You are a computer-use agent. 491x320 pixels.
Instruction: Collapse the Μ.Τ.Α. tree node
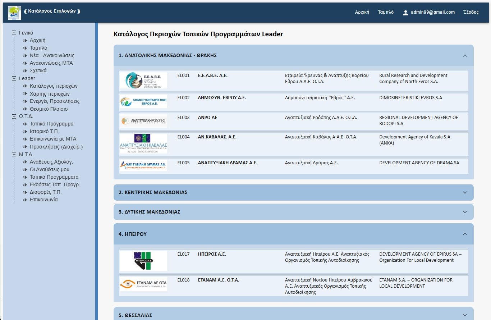[14, 154]
